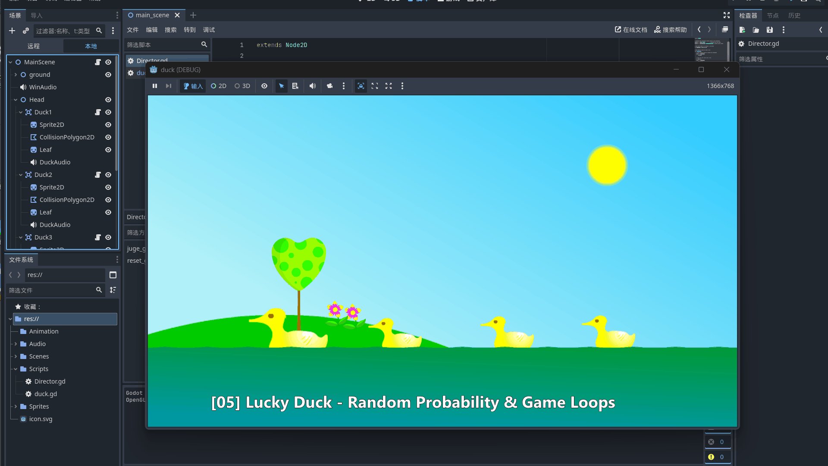Click the add node plus icon
The image size is (828, 466).
[x=12, y=31]
